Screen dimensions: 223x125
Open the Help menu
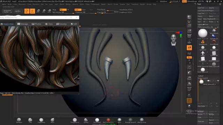[x=154, y=4]
